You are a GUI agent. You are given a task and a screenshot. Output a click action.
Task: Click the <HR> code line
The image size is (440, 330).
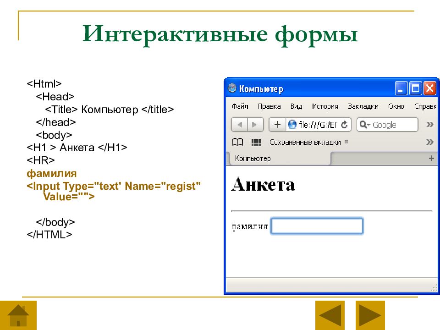coord(41,160)
